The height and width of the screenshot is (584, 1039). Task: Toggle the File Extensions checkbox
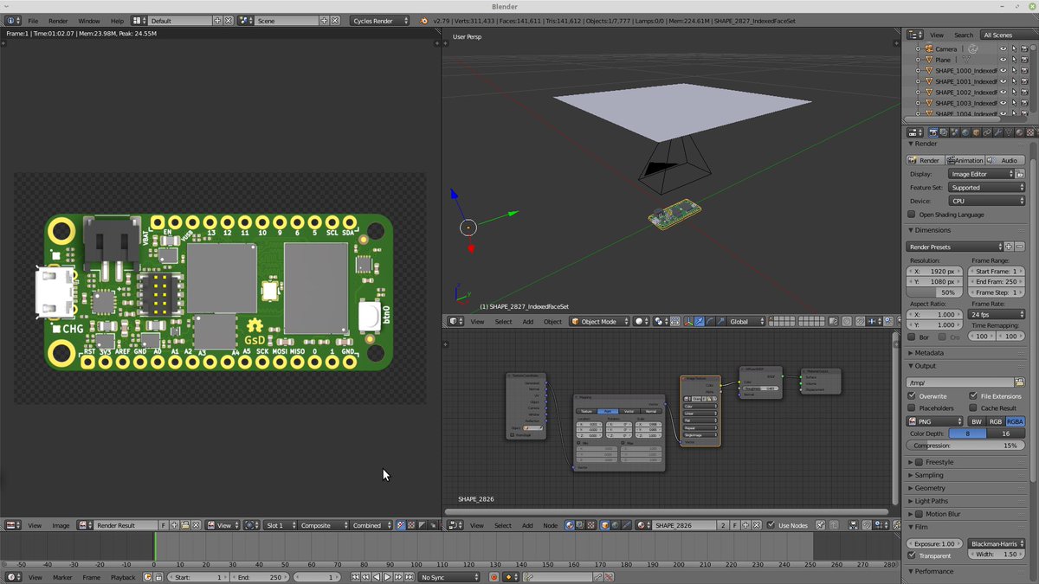coord(974,396)
